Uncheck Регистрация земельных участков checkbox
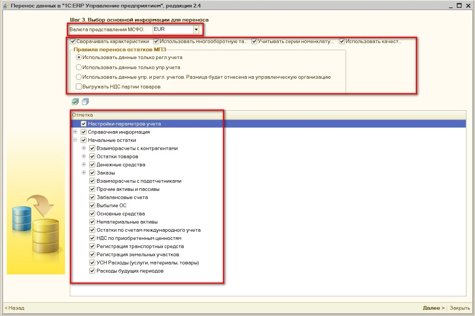Image resolution: width=475 pixels, height=316 pixels. [x=92, y=254]
